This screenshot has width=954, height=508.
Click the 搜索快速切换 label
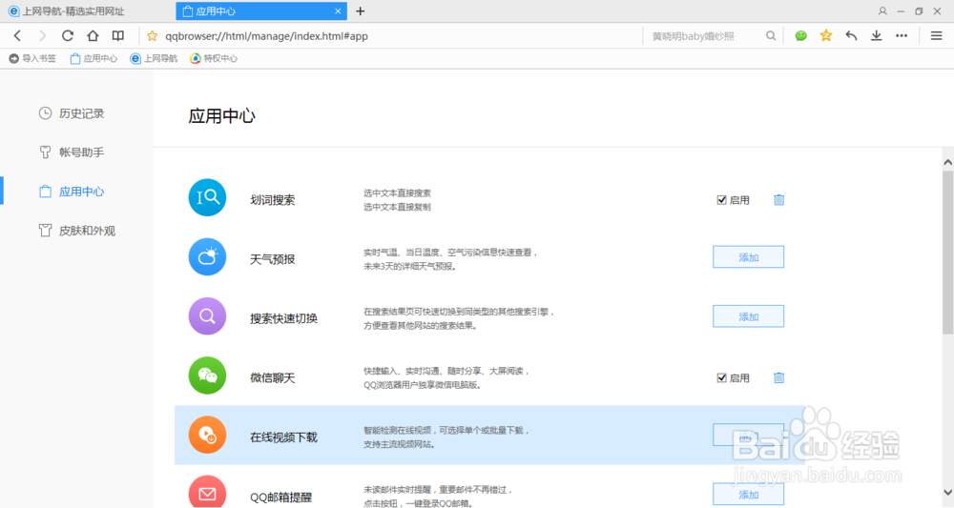tap(283, 318)
